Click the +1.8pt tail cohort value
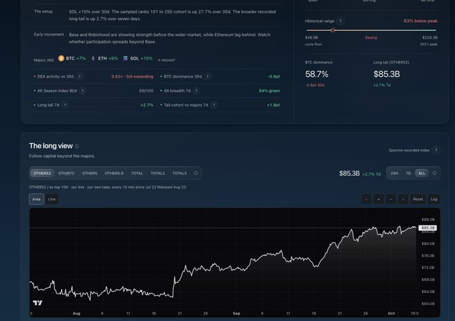The width and height of the screenshot is (455, 321). pos(273,105)
